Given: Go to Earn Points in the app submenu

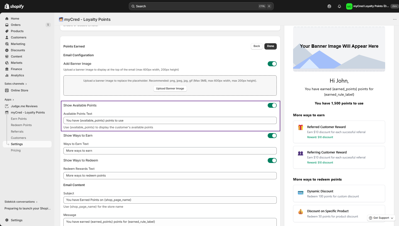Looking at the screenshot, I should click(x=19, y=119).
